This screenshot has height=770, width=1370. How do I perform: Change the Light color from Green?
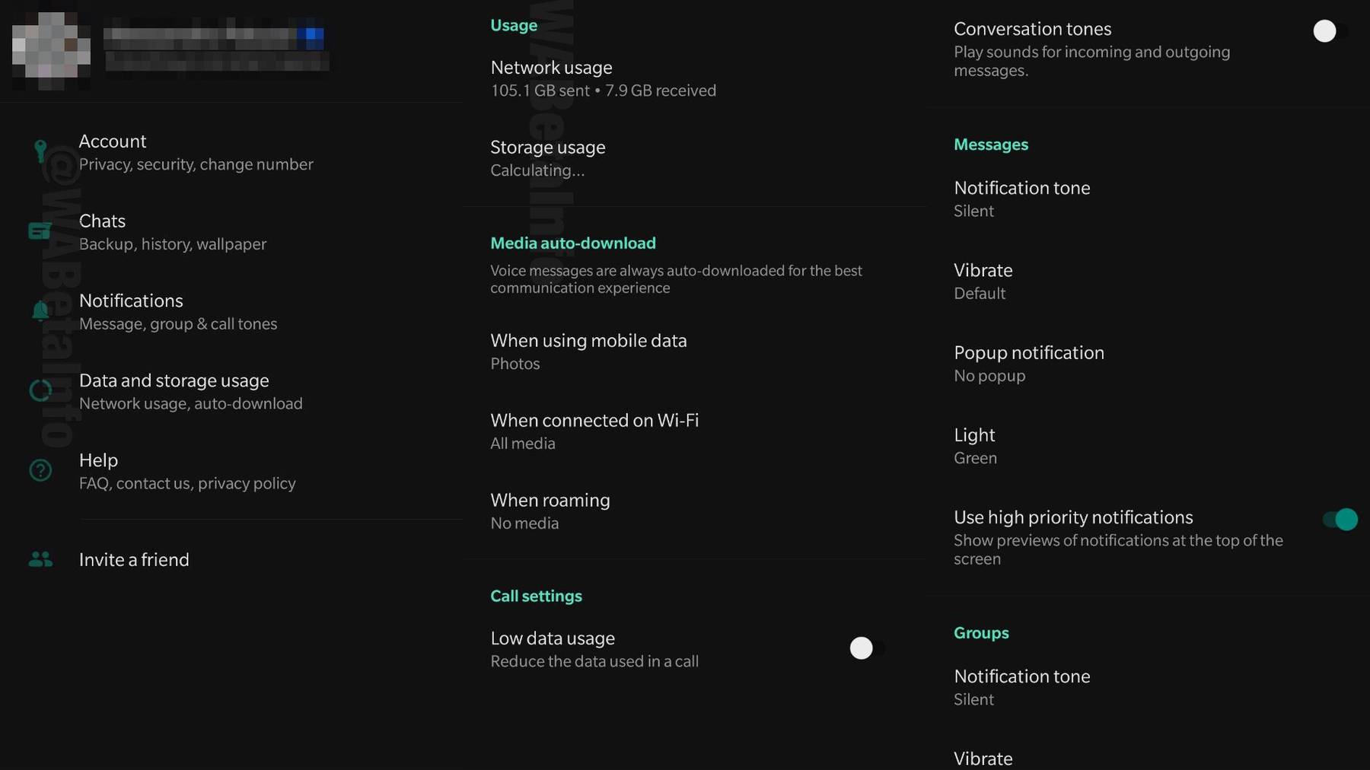975,445
